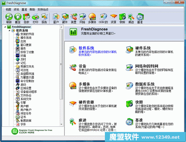Screen dimensions: 186x142
Task: Click the 基准 clock module icon in main panel
Action: coord(129,122)
